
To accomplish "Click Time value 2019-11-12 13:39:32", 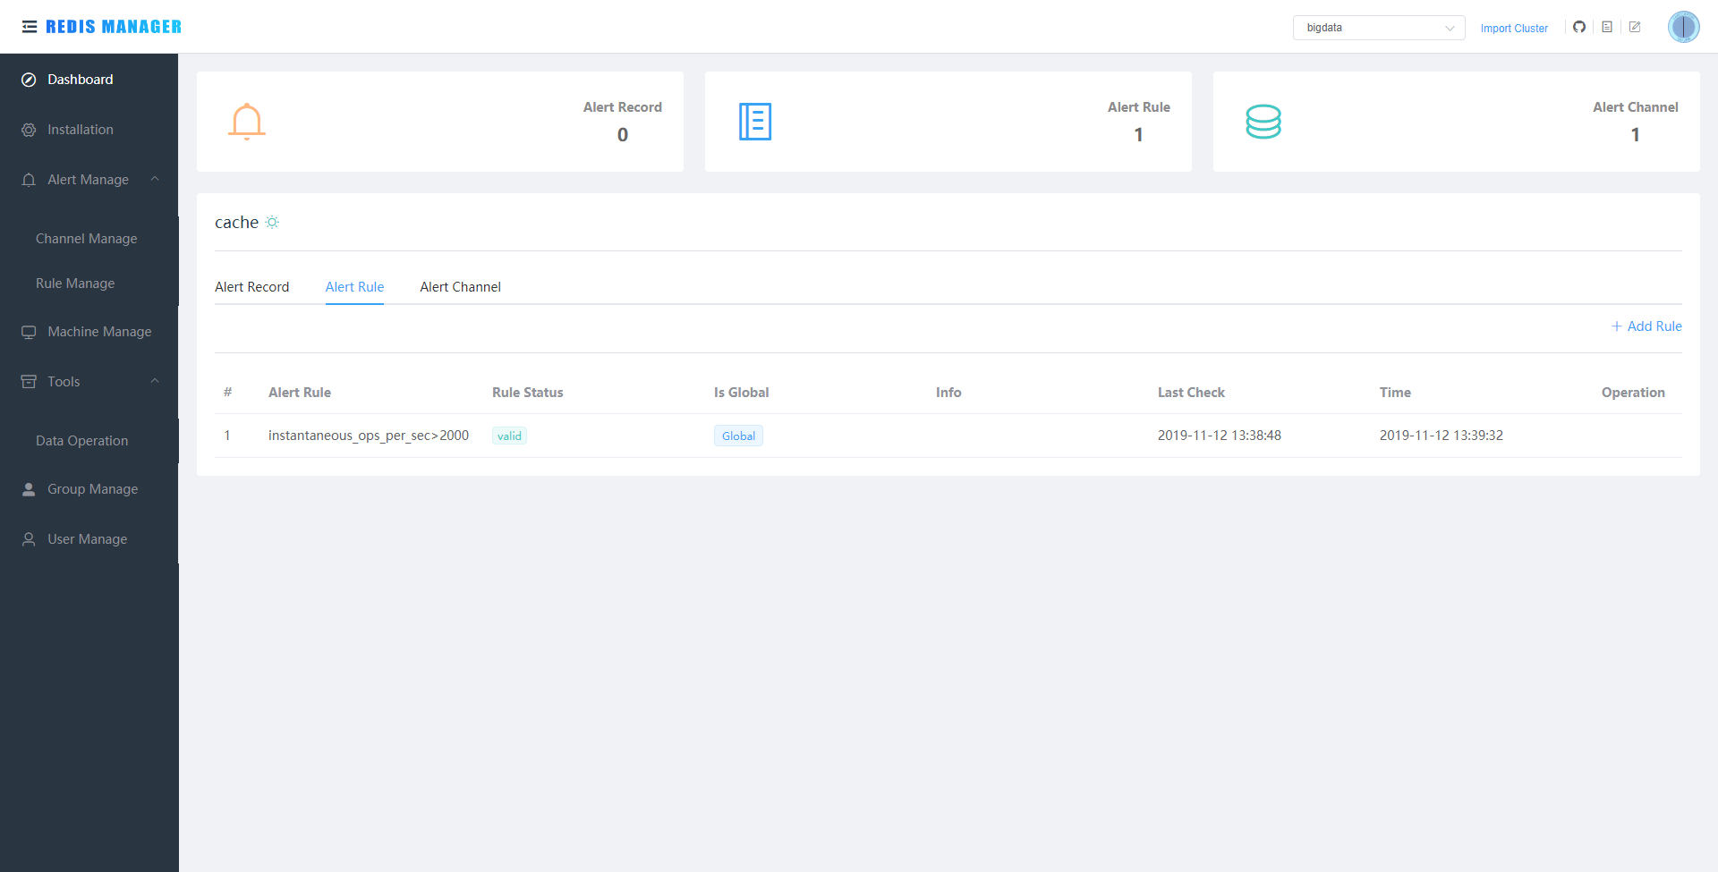I will (1442, 436).
